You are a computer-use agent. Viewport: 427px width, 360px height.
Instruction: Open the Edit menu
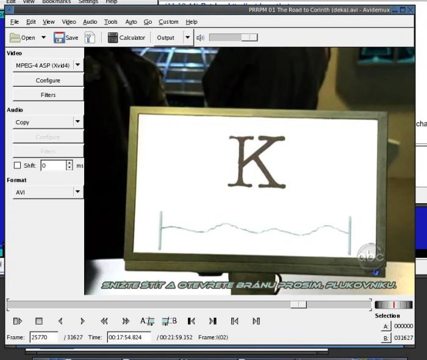point(31,22)
